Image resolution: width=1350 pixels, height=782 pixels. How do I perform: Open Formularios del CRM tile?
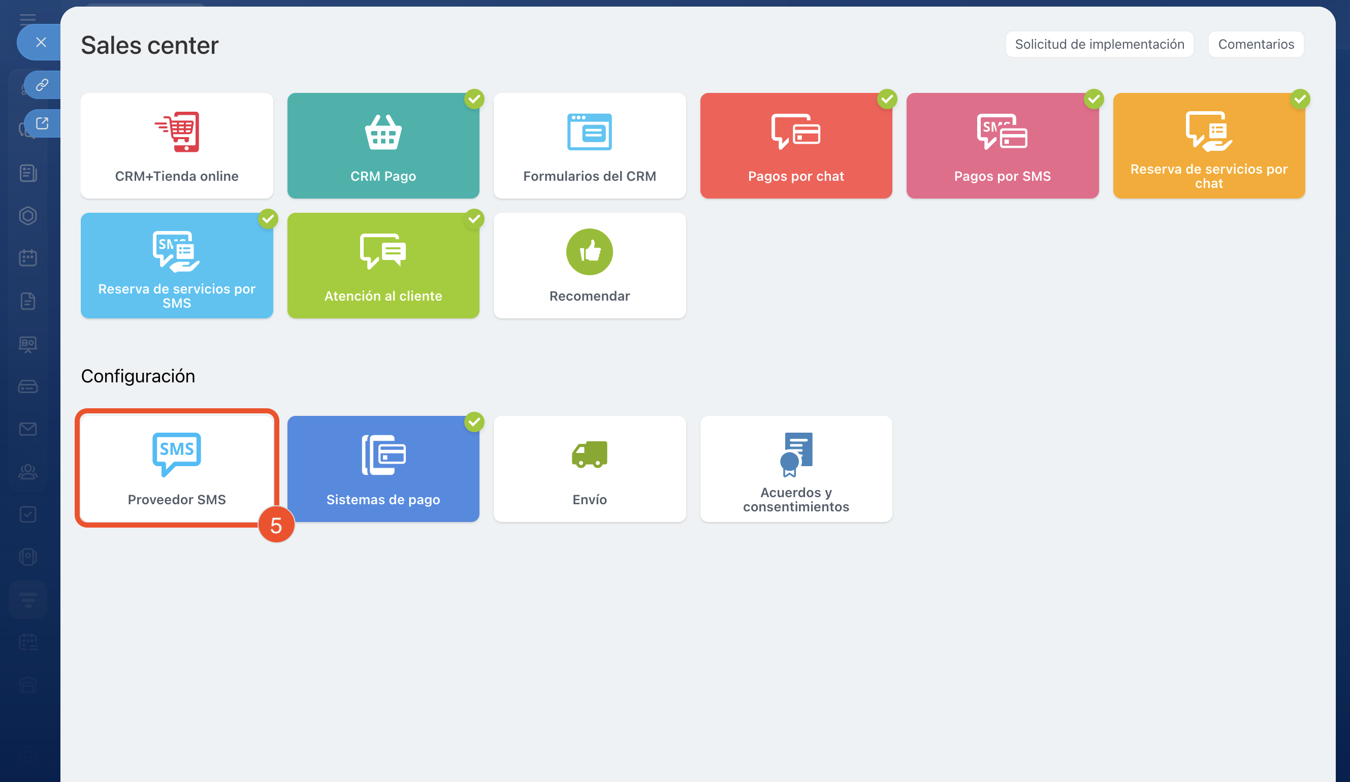(x=589, y=146)
